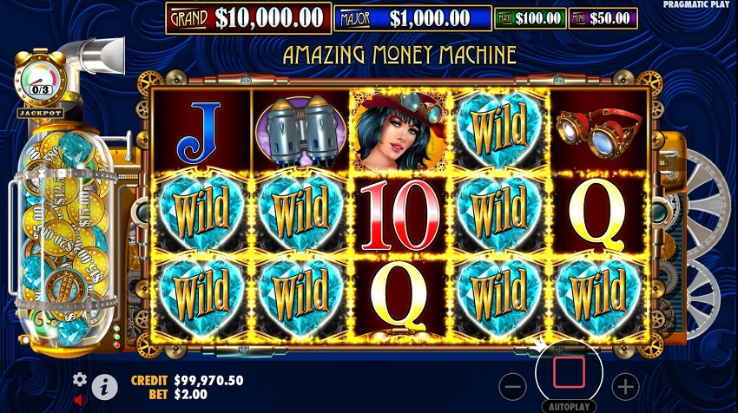Click the blue J symbol
The image size is (738, 413).
pyautogui.click(x=199, y=133)
